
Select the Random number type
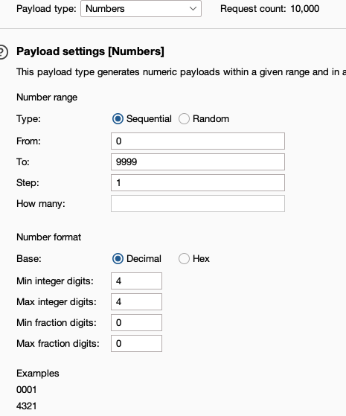184,119
